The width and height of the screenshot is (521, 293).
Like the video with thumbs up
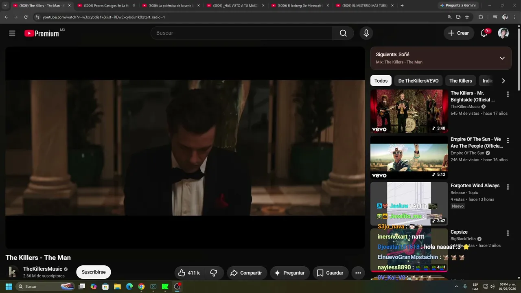point(189,273)
